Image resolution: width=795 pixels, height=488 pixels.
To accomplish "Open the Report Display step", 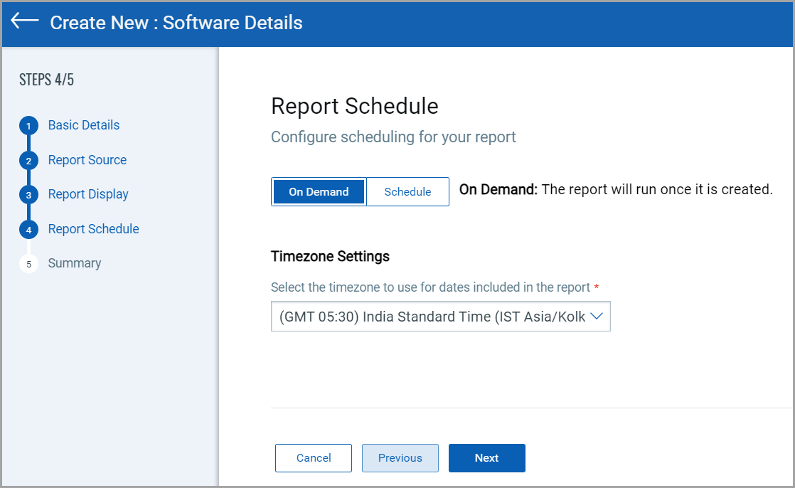I will pyautogui.click(x=88, y=194).
